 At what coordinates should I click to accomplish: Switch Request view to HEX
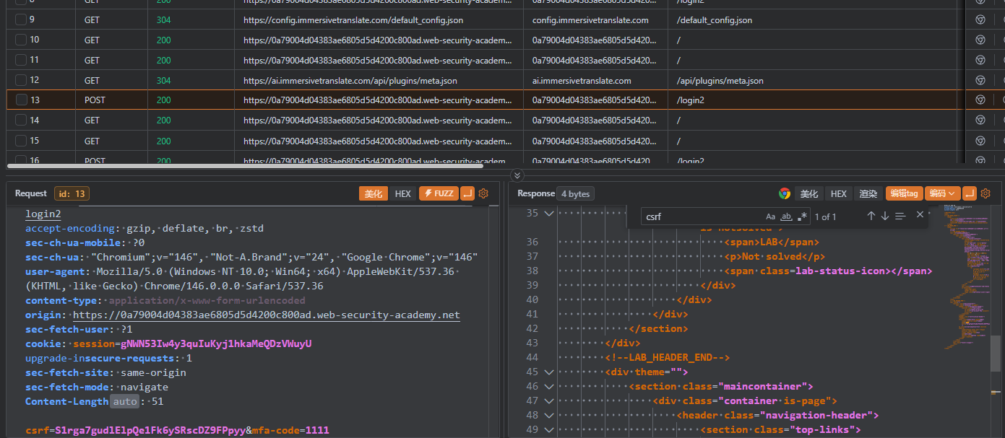click(402, 193)
